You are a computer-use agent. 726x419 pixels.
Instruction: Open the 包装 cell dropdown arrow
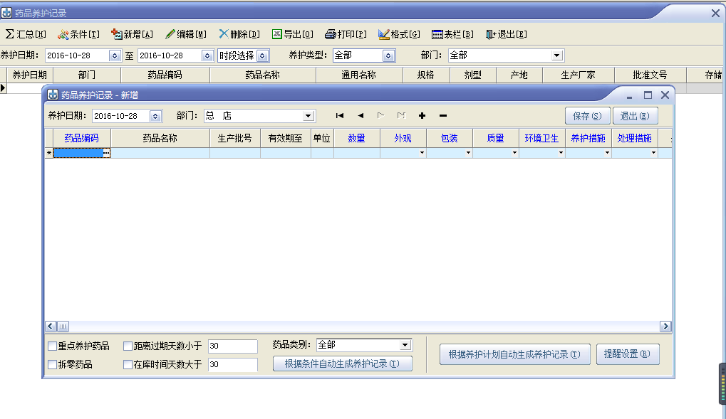point(468,153)
